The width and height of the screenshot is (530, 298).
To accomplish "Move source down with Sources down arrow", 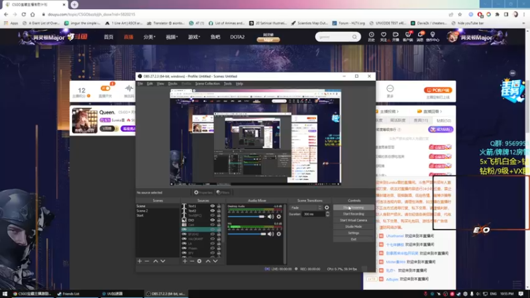I will click(x=215, y=261).
